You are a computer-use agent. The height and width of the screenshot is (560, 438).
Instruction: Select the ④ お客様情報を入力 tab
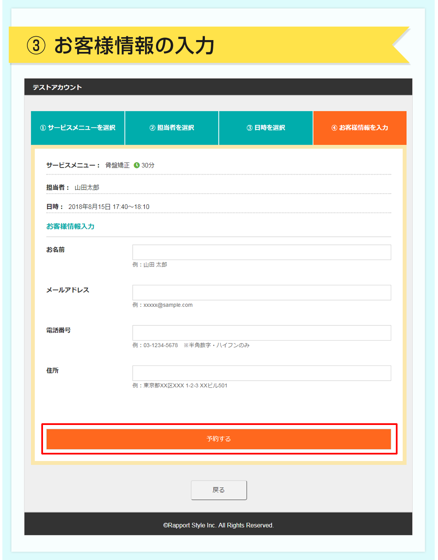[x=360, y=128]
